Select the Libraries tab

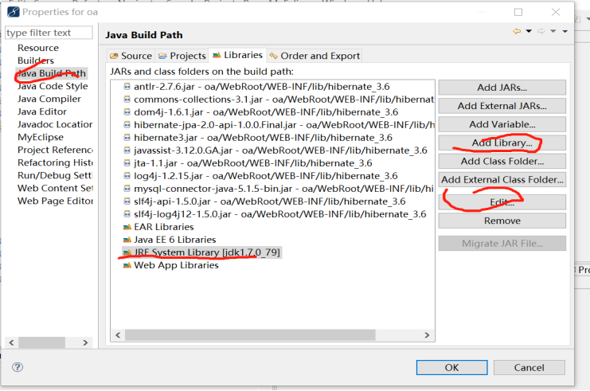(237, 55)
